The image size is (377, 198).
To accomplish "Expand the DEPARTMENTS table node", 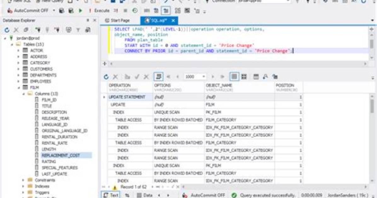I will [x=19, y=75].
